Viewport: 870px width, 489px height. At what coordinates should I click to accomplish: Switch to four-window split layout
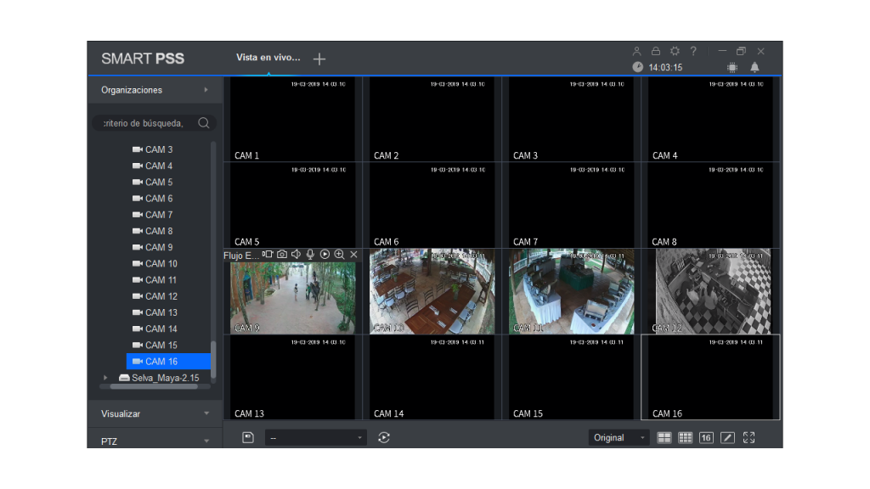coord(664,437)
